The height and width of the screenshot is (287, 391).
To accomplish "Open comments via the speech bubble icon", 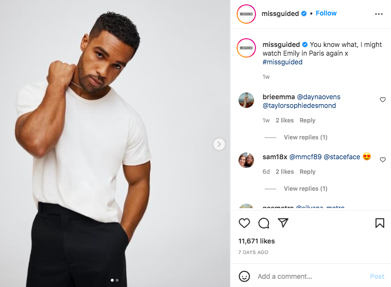I will [x=264, y=223].
